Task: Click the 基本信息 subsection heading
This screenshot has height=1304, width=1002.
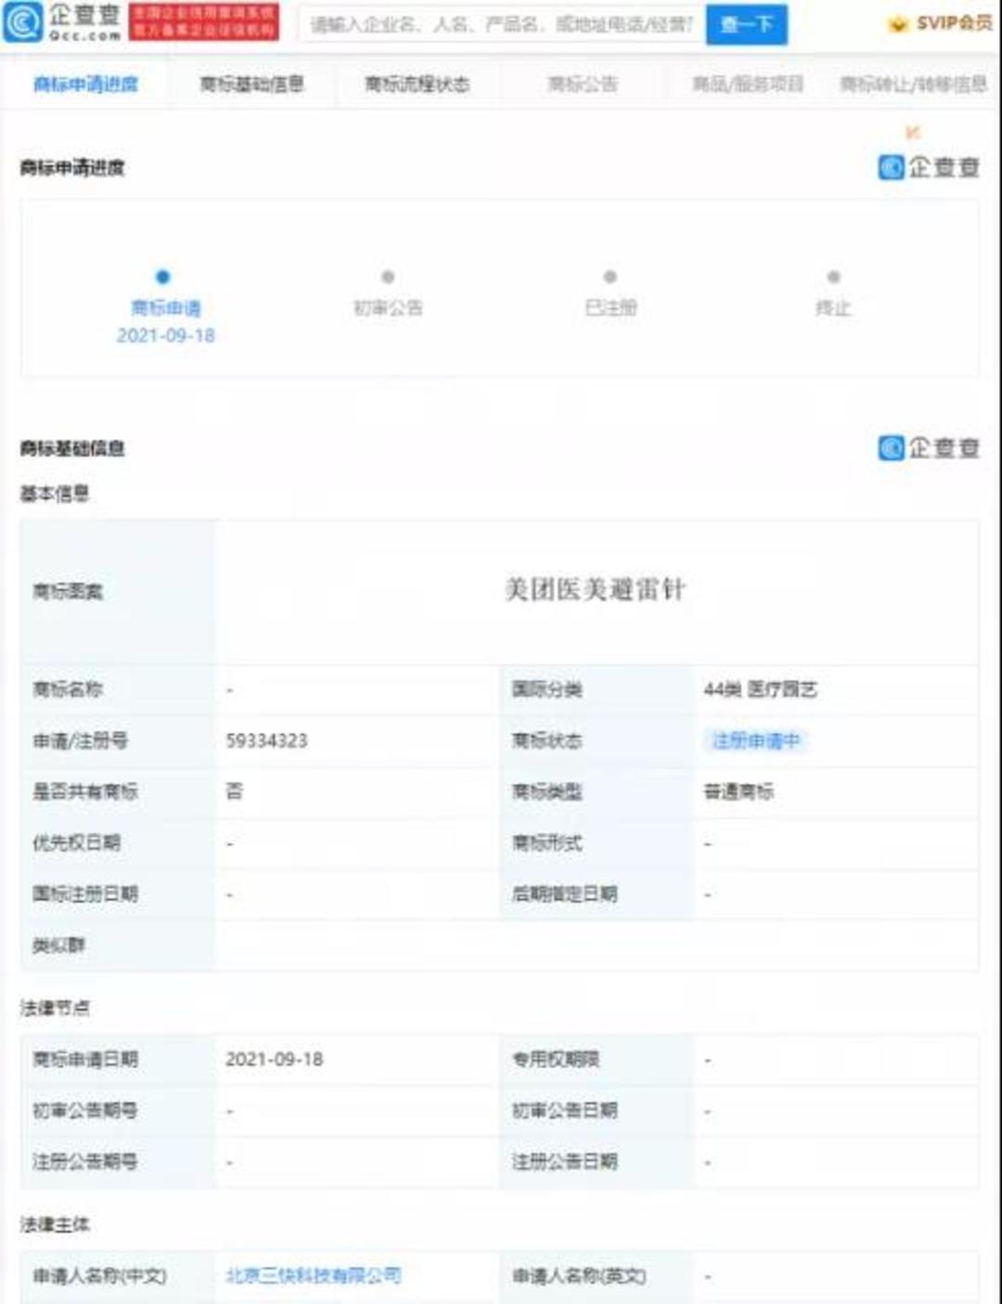Action: 55,494
